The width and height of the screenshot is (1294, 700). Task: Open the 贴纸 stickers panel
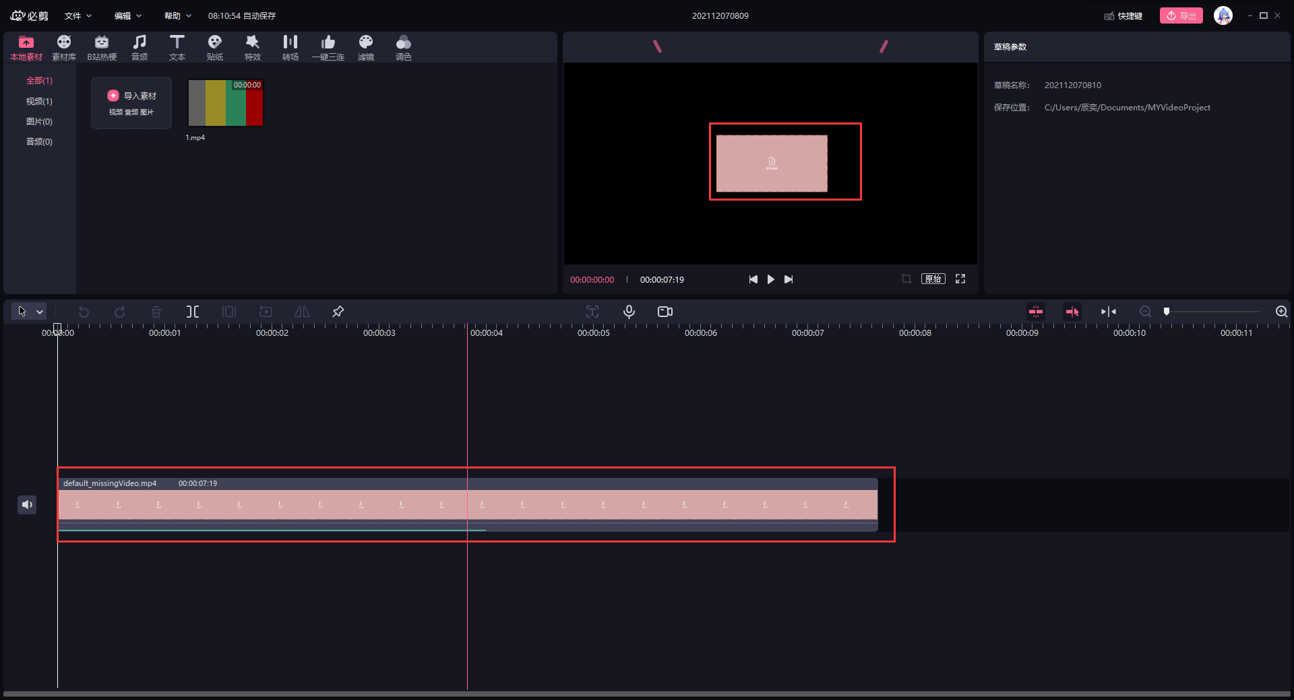[x=214, y=48]
